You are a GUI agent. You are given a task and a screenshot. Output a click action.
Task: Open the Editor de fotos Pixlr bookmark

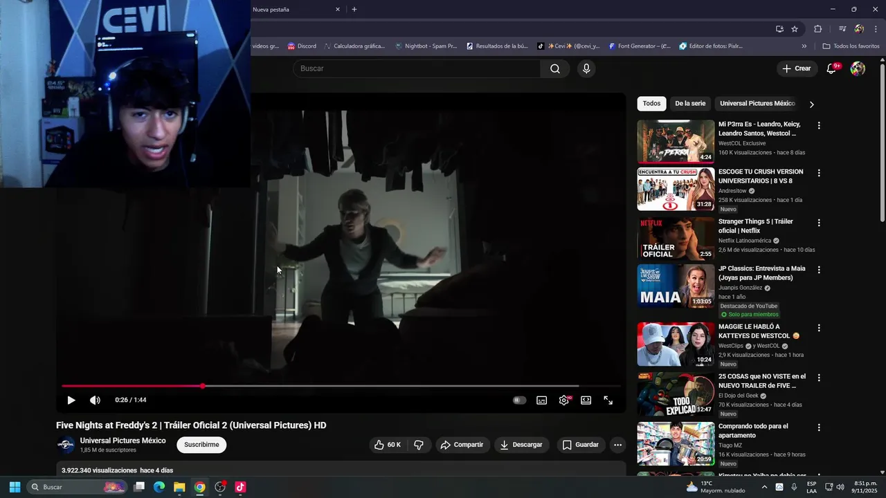[x=712, y=46]
